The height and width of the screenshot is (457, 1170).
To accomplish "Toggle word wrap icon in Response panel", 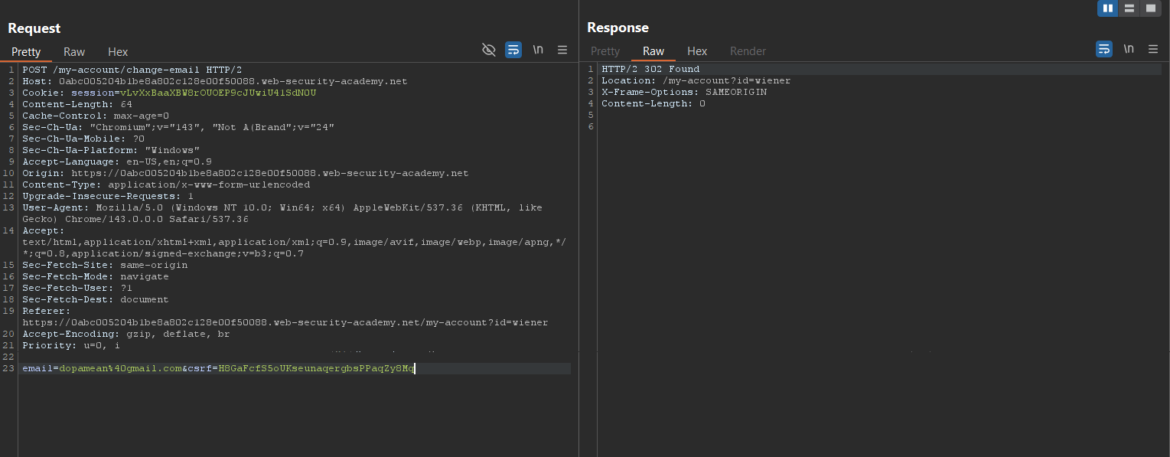I will (1103, 49).
